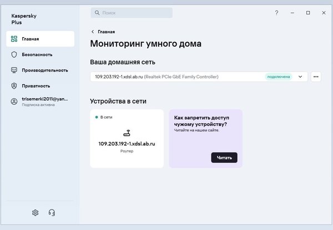Viewport: 333px width, 230px height.
Task: Select the Главная menu item
Action: [41, 39]
